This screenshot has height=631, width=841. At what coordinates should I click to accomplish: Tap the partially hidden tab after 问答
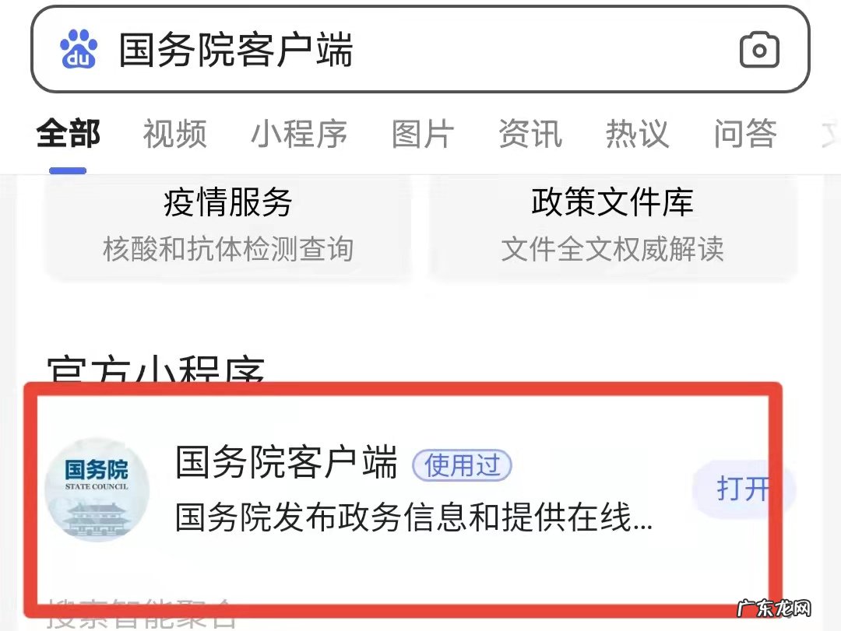[x=830, y=134]
